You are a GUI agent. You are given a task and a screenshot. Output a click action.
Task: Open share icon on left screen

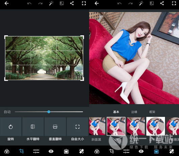tap(72, 3)
